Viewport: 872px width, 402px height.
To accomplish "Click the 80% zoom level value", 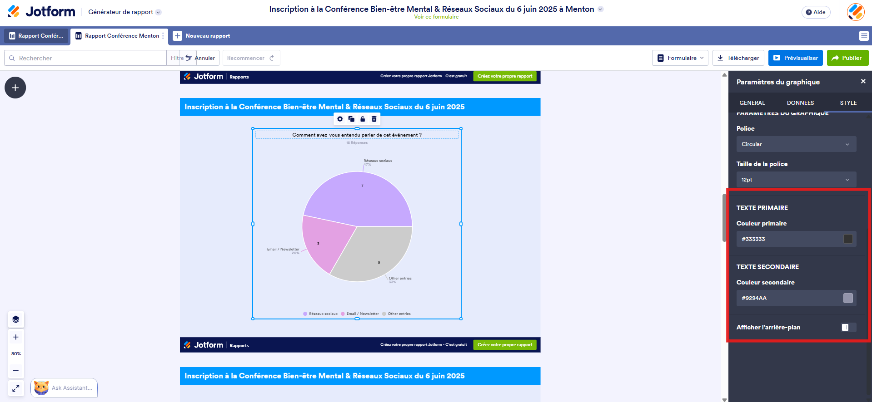I will point(16,354).
